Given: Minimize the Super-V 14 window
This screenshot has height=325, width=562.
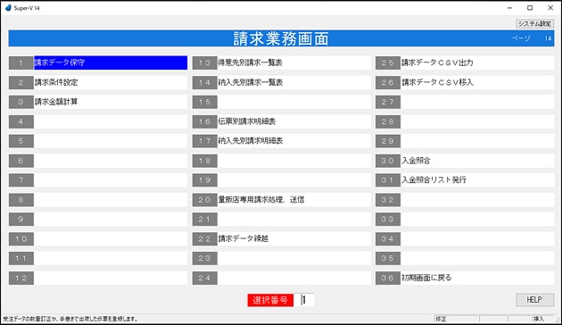Looking at the screenshot, I should [x=509, y=7].
